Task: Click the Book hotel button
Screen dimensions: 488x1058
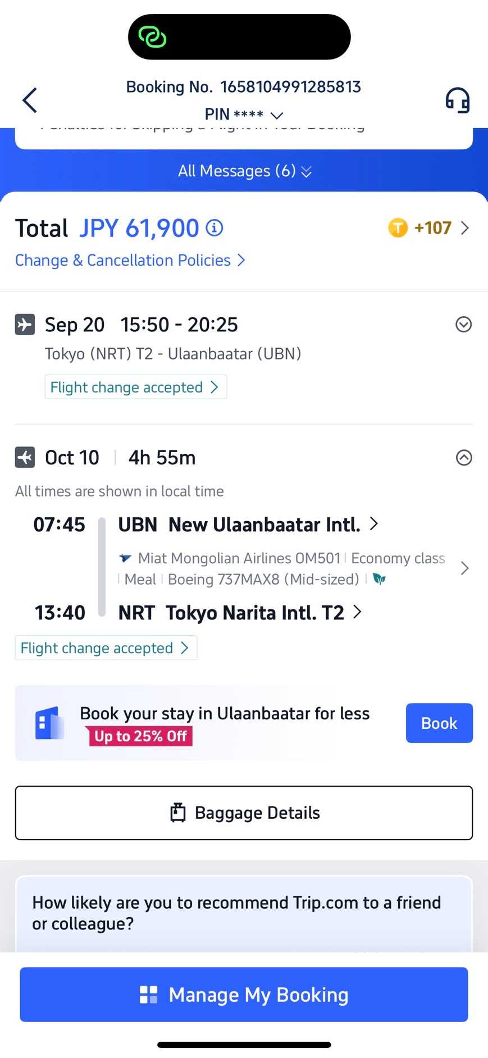Action: pos(439,723)
